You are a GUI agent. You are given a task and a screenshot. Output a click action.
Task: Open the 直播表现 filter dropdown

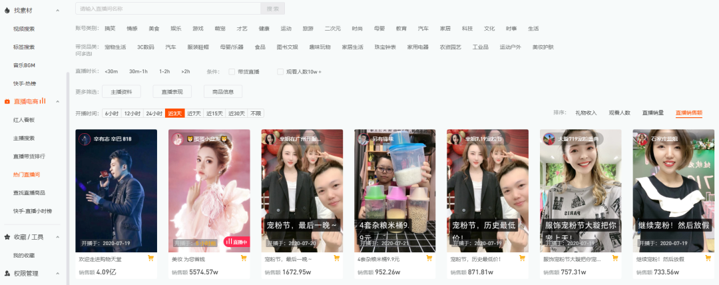[172, 92]
